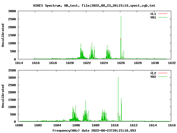The image size is (177, 133).
Task: Click the 1614 x-axis tick label, top plot
Action: tap(19, 63)
